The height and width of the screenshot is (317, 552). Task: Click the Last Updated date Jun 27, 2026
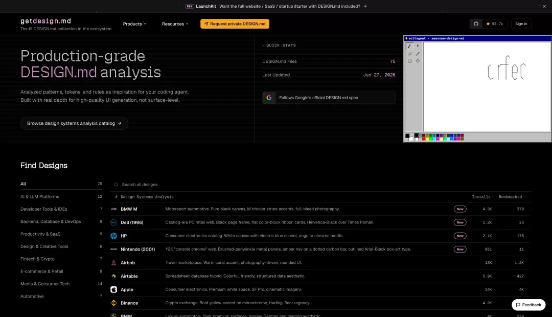(x=379, y=75)
